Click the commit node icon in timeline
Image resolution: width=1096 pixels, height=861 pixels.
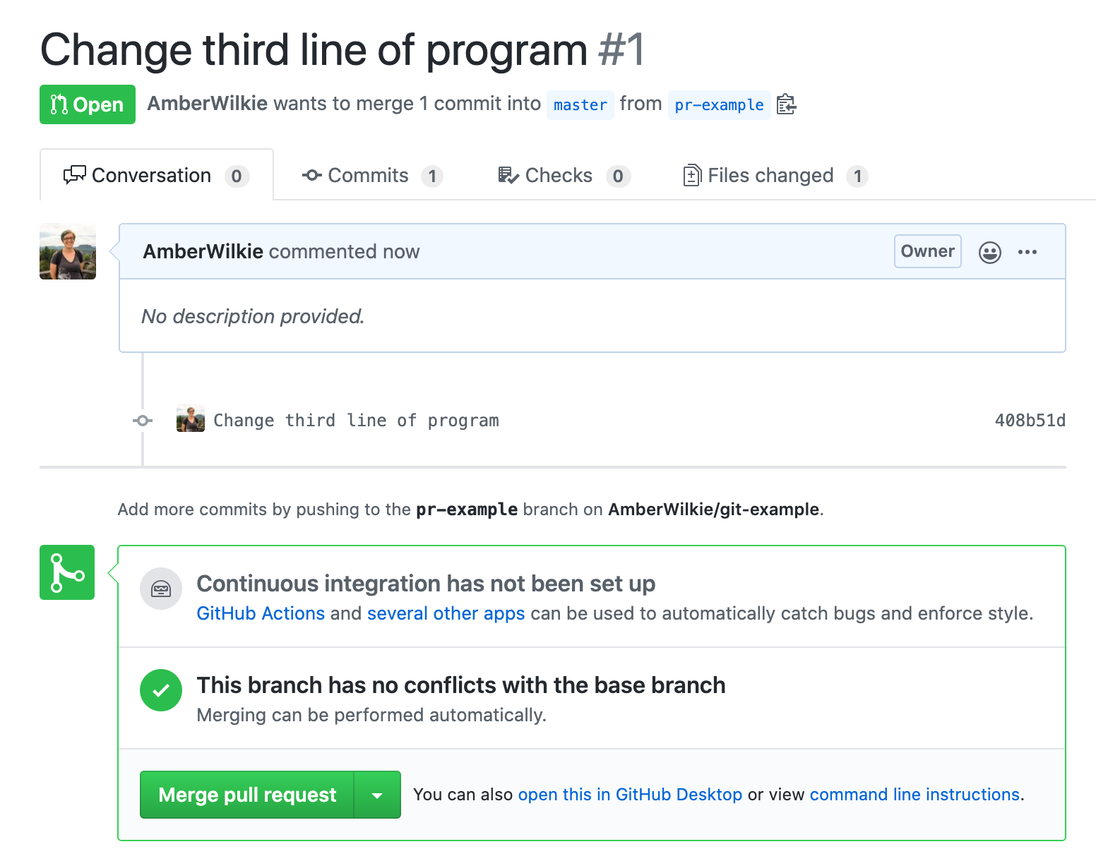point(143,421)
